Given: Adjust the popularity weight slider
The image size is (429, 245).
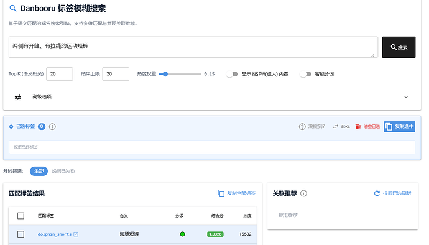Looking at the screenshot, I should pyautogui.click(x=180, y=74).
